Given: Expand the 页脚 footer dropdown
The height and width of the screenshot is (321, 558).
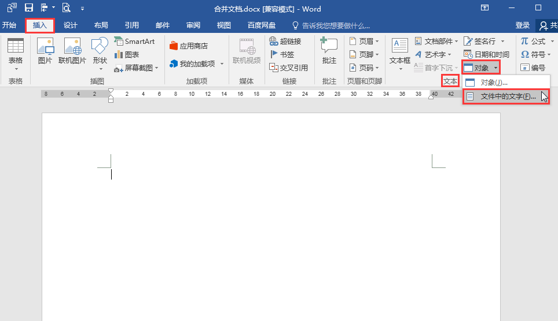Looking at the screenshot, I should click(x=377, y=55).
